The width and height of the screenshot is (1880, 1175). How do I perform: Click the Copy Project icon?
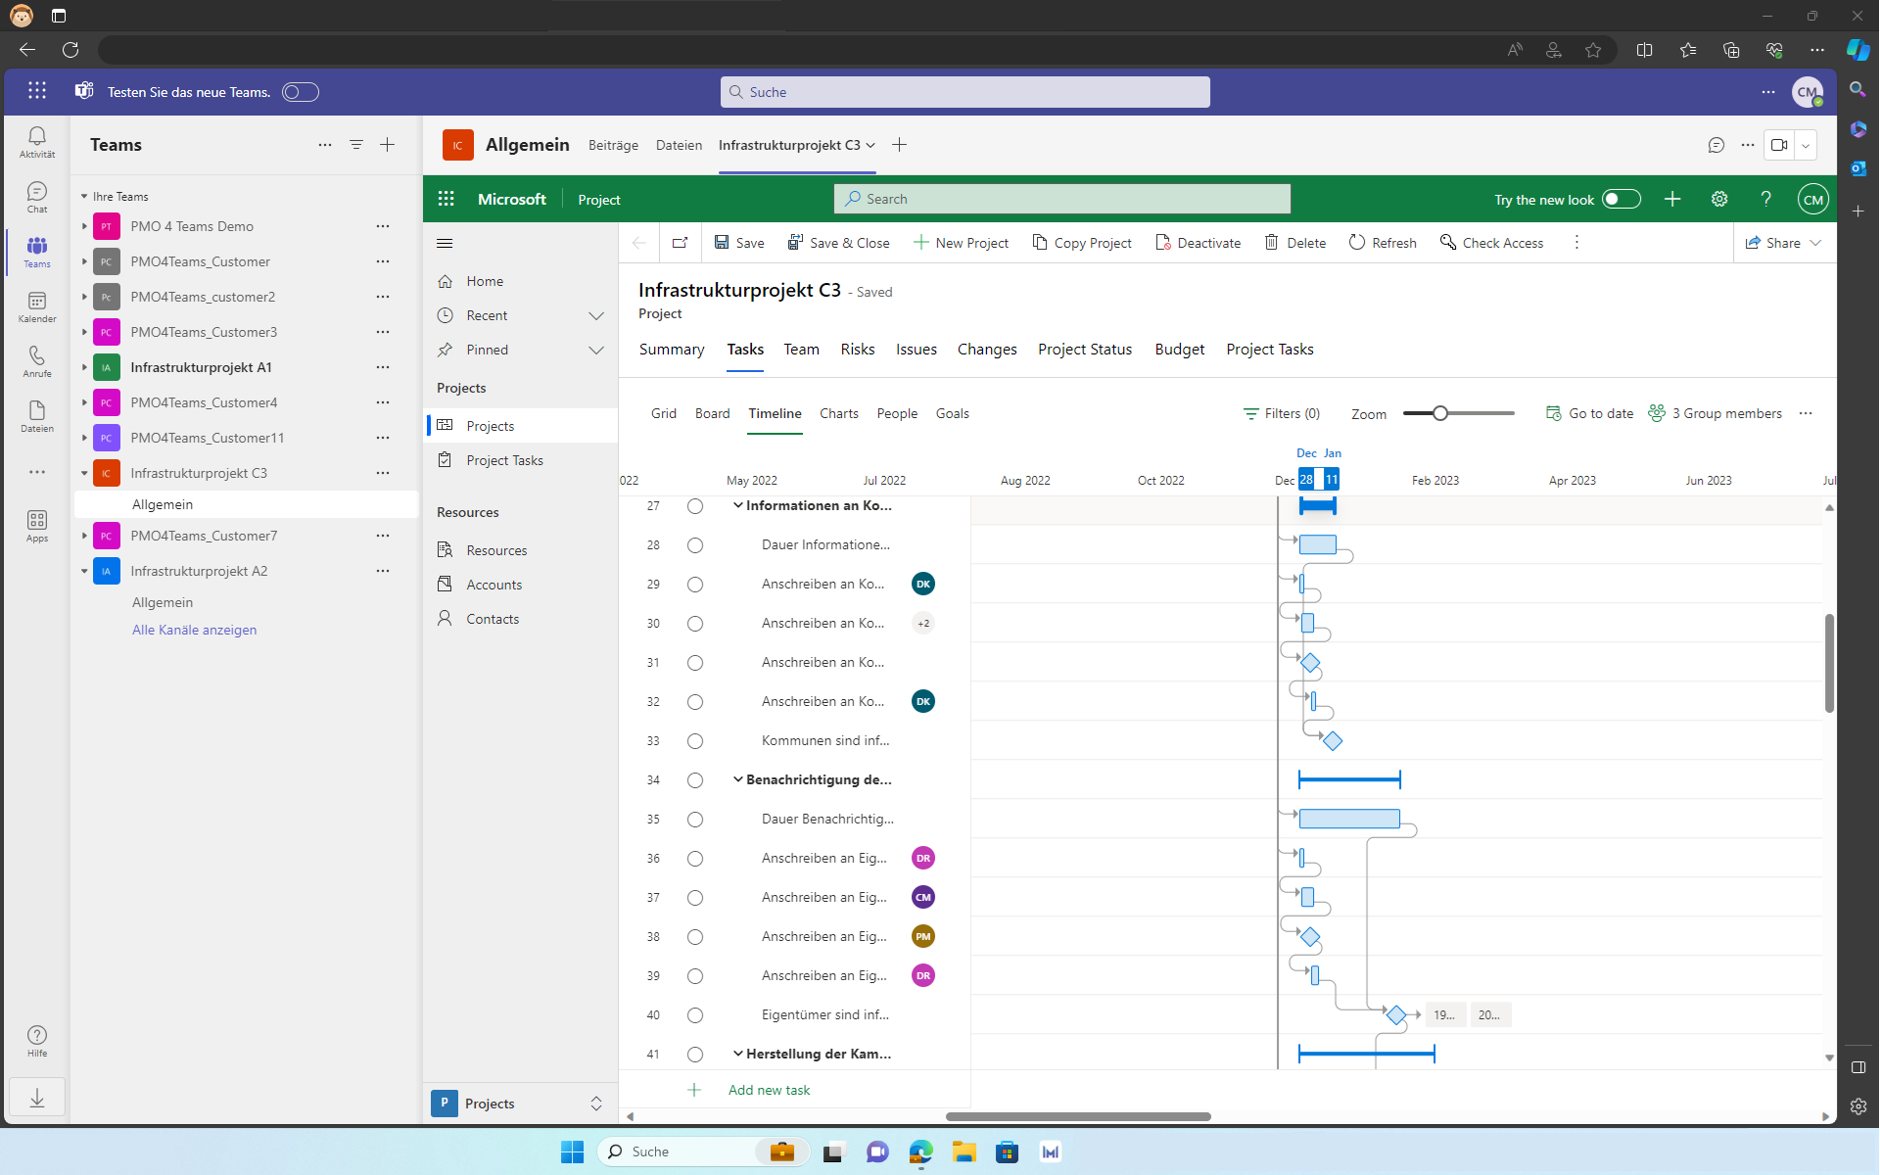(1039, 243)
